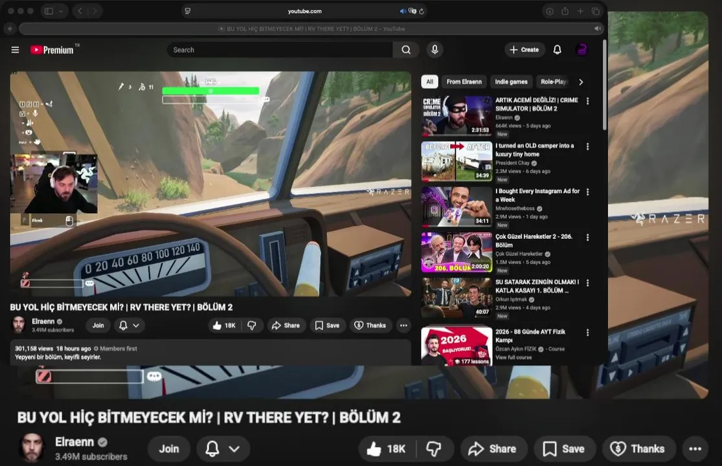
Task: Toggle the enlarged thumbs-down button
Action: (434, 449)
